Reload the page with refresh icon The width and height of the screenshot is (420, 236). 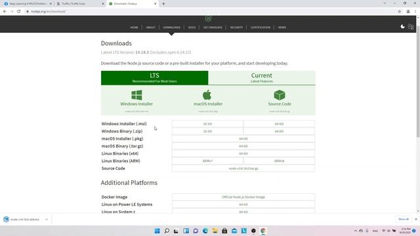point(19,12)
